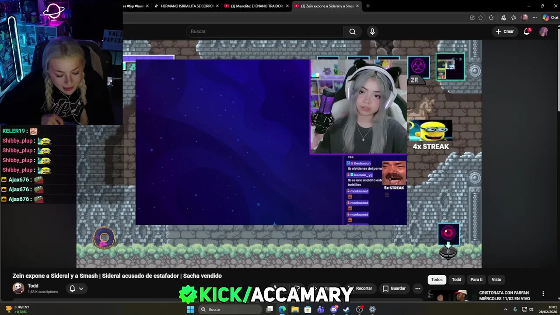The height and width of the screenshot is (315, 560).
Task: Close the HERMANO ISRRAILITA tab
Action: [x=217, y=6]
